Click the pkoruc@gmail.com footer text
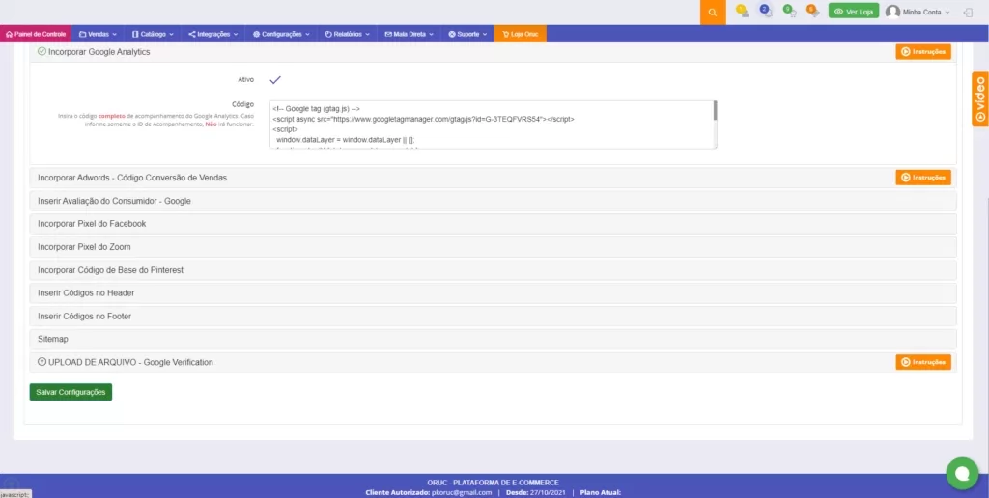989x498 pixels. (x=462, y=492)
